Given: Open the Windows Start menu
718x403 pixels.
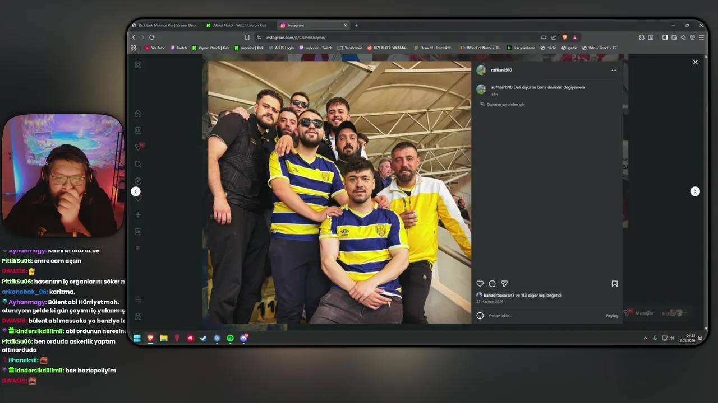Looking at the screenshot, I should [x=137, y=338].
